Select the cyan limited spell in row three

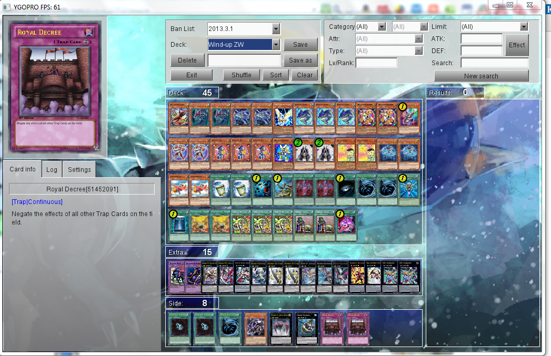[x=409, y=190]
